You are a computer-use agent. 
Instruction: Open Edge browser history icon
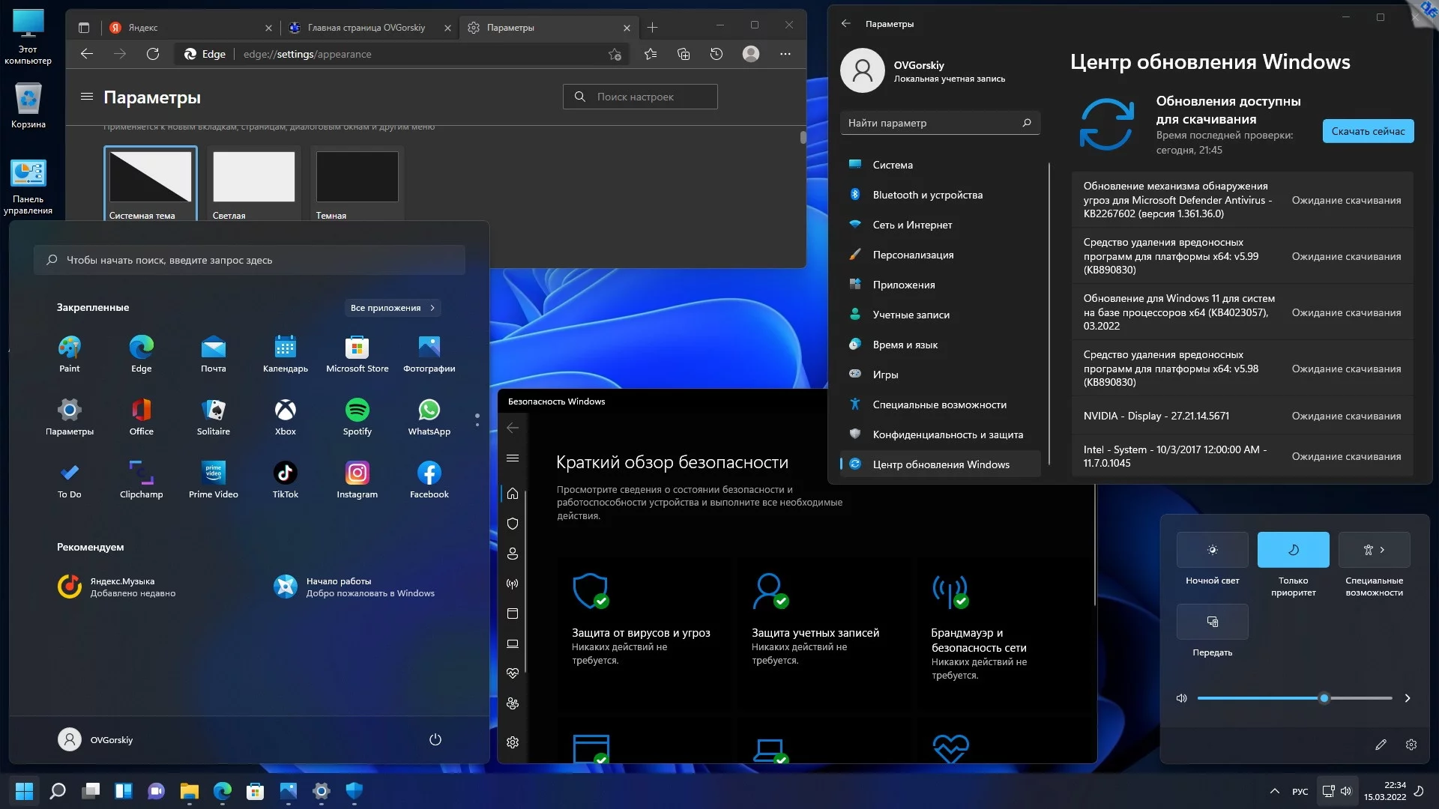717,54
